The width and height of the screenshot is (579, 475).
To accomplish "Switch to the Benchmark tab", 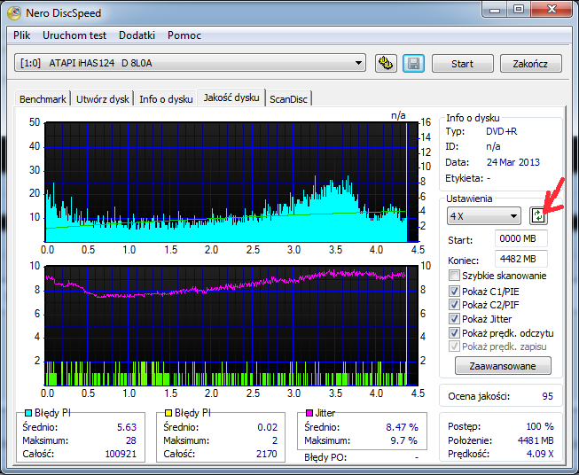I will pos(43,99).
